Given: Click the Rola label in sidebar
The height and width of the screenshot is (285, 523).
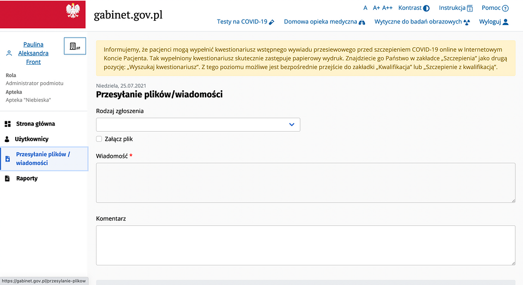Looking at the screenshot, I should click(x=11, y=75).
